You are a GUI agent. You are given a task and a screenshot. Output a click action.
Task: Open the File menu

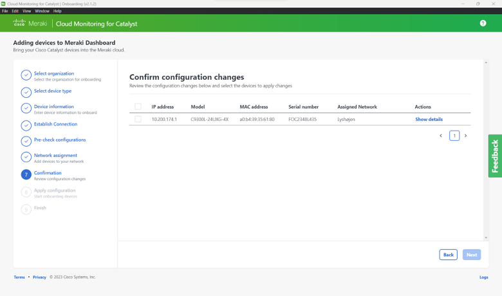[5, 11]
